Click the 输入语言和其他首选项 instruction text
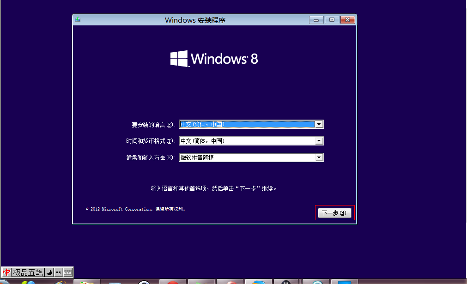Screen dimensions: 467x284 click(213, 188)
